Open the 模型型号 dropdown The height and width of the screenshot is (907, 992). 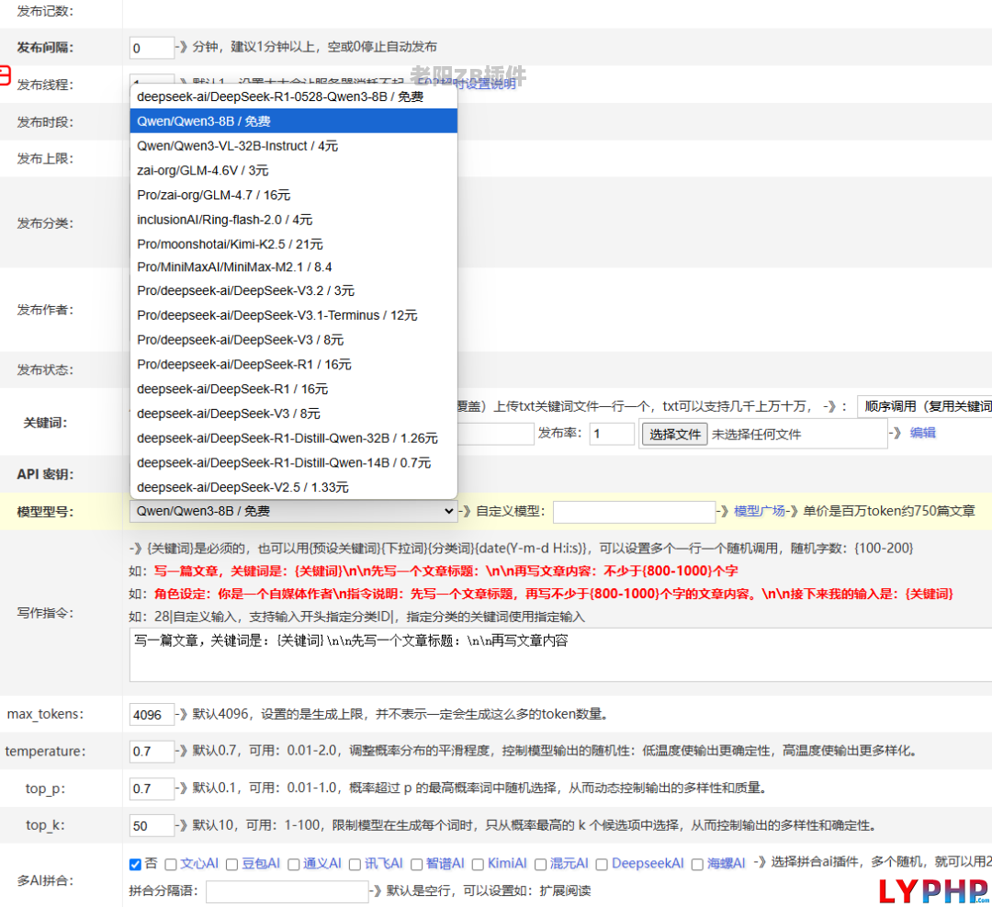click(293, 511)
